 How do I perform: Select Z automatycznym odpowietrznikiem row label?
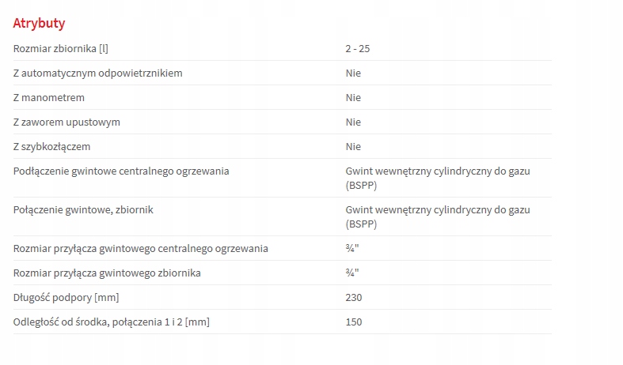coord(97,73)
